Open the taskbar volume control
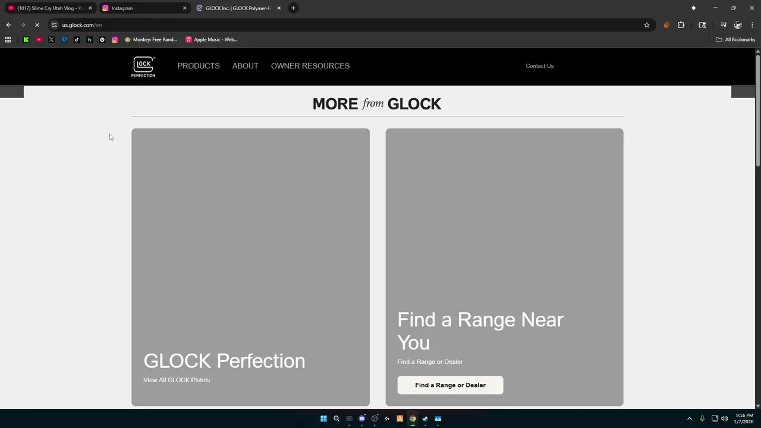The height and width of the screenshot is (428, 761). 724,418
